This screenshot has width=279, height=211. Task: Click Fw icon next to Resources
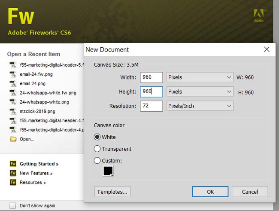tap(13, 182)
